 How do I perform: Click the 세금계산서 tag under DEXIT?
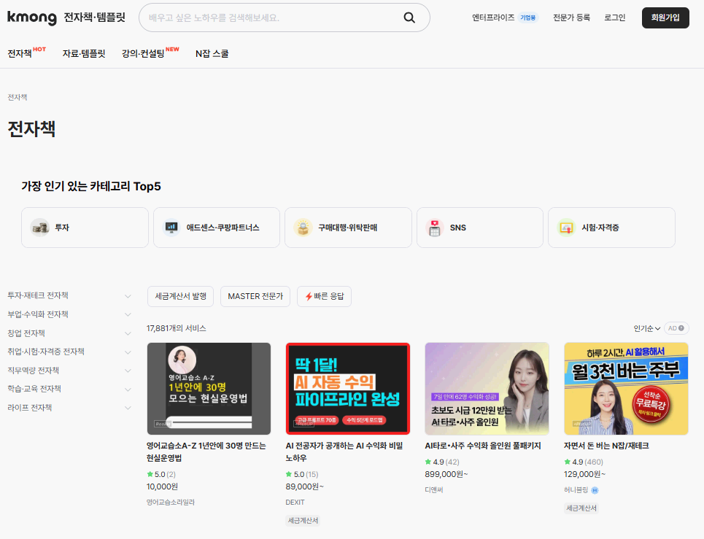(x=303, y=521)
